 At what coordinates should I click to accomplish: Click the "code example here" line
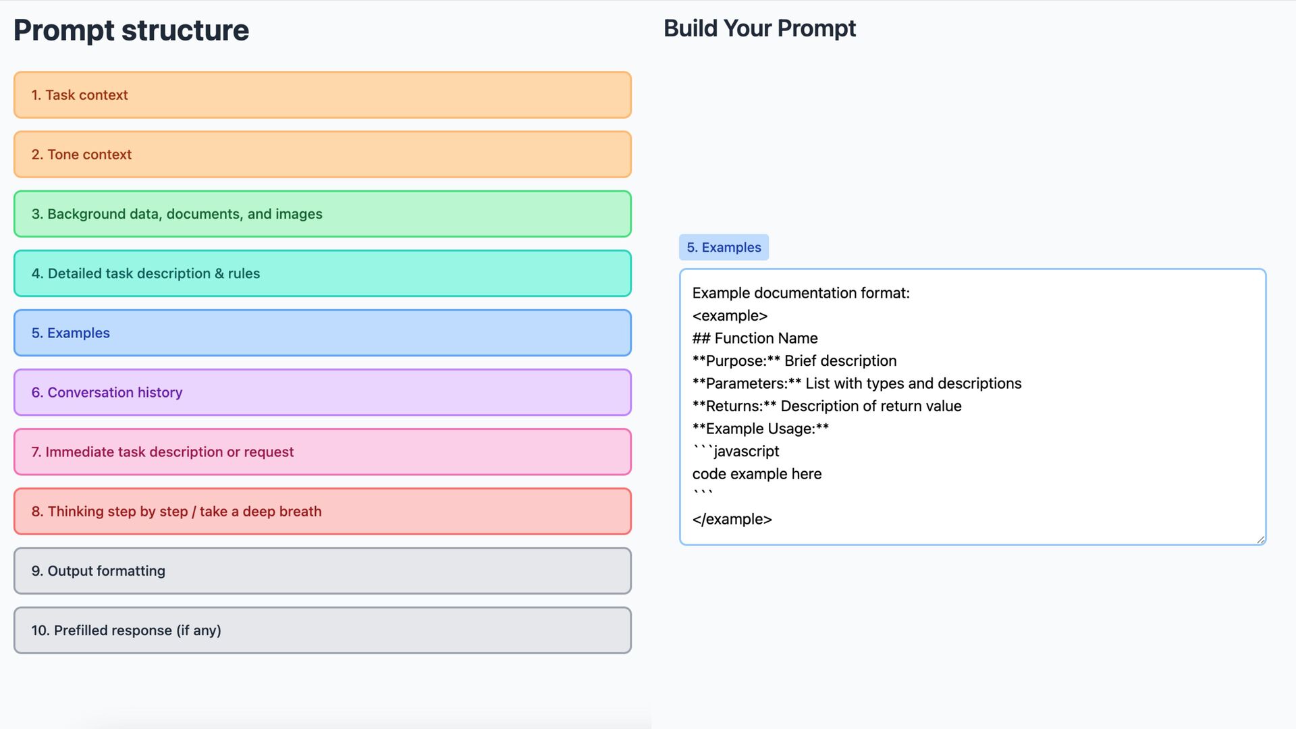757,474
